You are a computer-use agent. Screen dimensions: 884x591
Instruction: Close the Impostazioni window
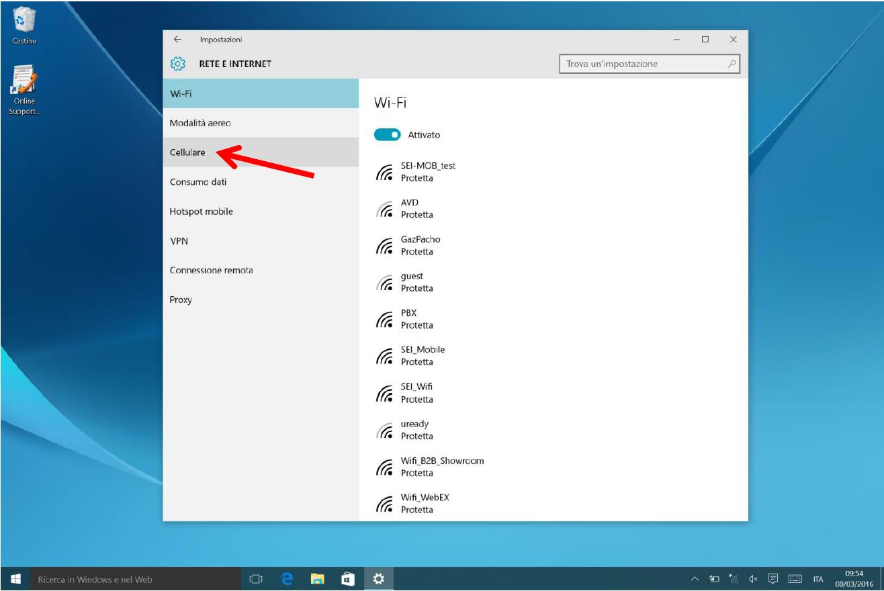734,40
